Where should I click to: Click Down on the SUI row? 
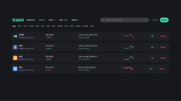[162, 69]
